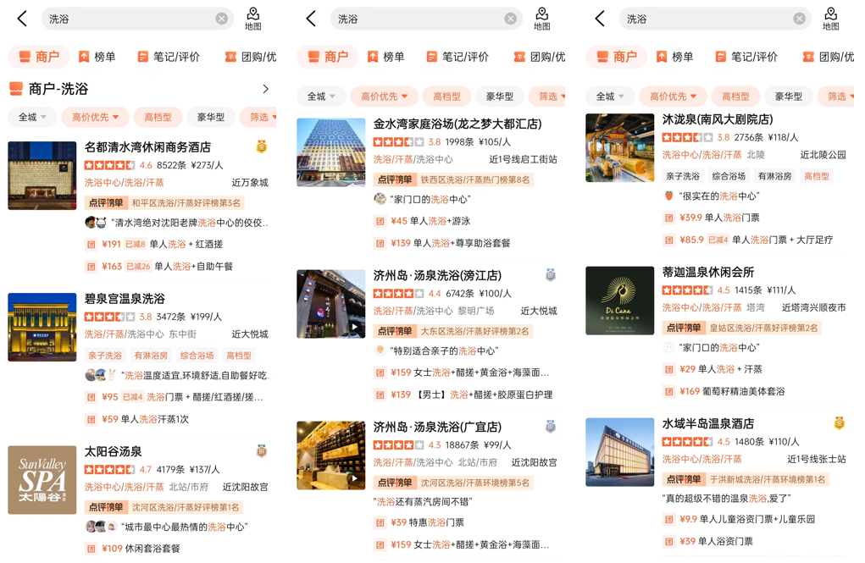This screenshot has height=563, width=865.
Task: Clear the 洗浴 search text on the middle screen
Action: tap(511, 19)
